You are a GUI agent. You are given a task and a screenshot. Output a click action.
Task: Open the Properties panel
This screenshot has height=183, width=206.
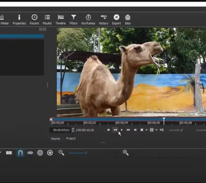click(x=19, y=20)
